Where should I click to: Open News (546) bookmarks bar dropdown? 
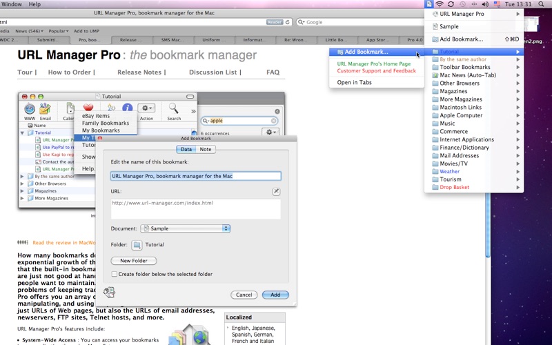[29, 31]
